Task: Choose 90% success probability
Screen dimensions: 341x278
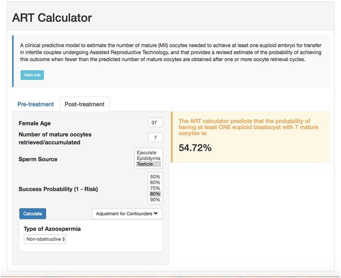Action: point(155,200)
